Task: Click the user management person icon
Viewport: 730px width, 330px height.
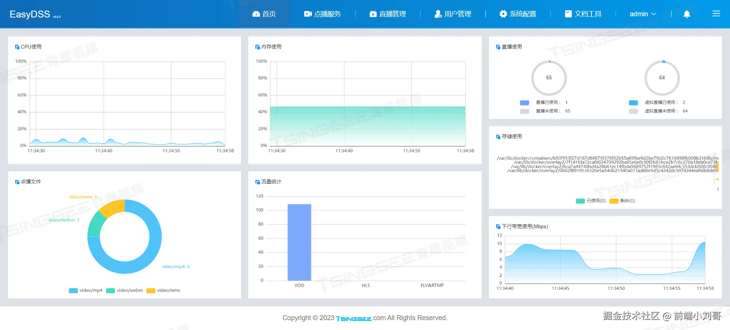Action: (438, 14)
